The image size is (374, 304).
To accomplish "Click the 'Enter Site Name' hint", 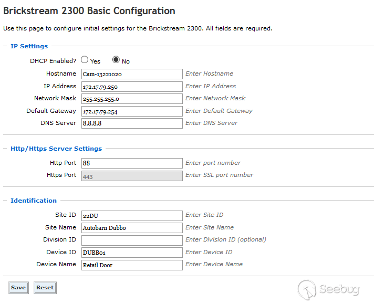I will coord(210,227).
